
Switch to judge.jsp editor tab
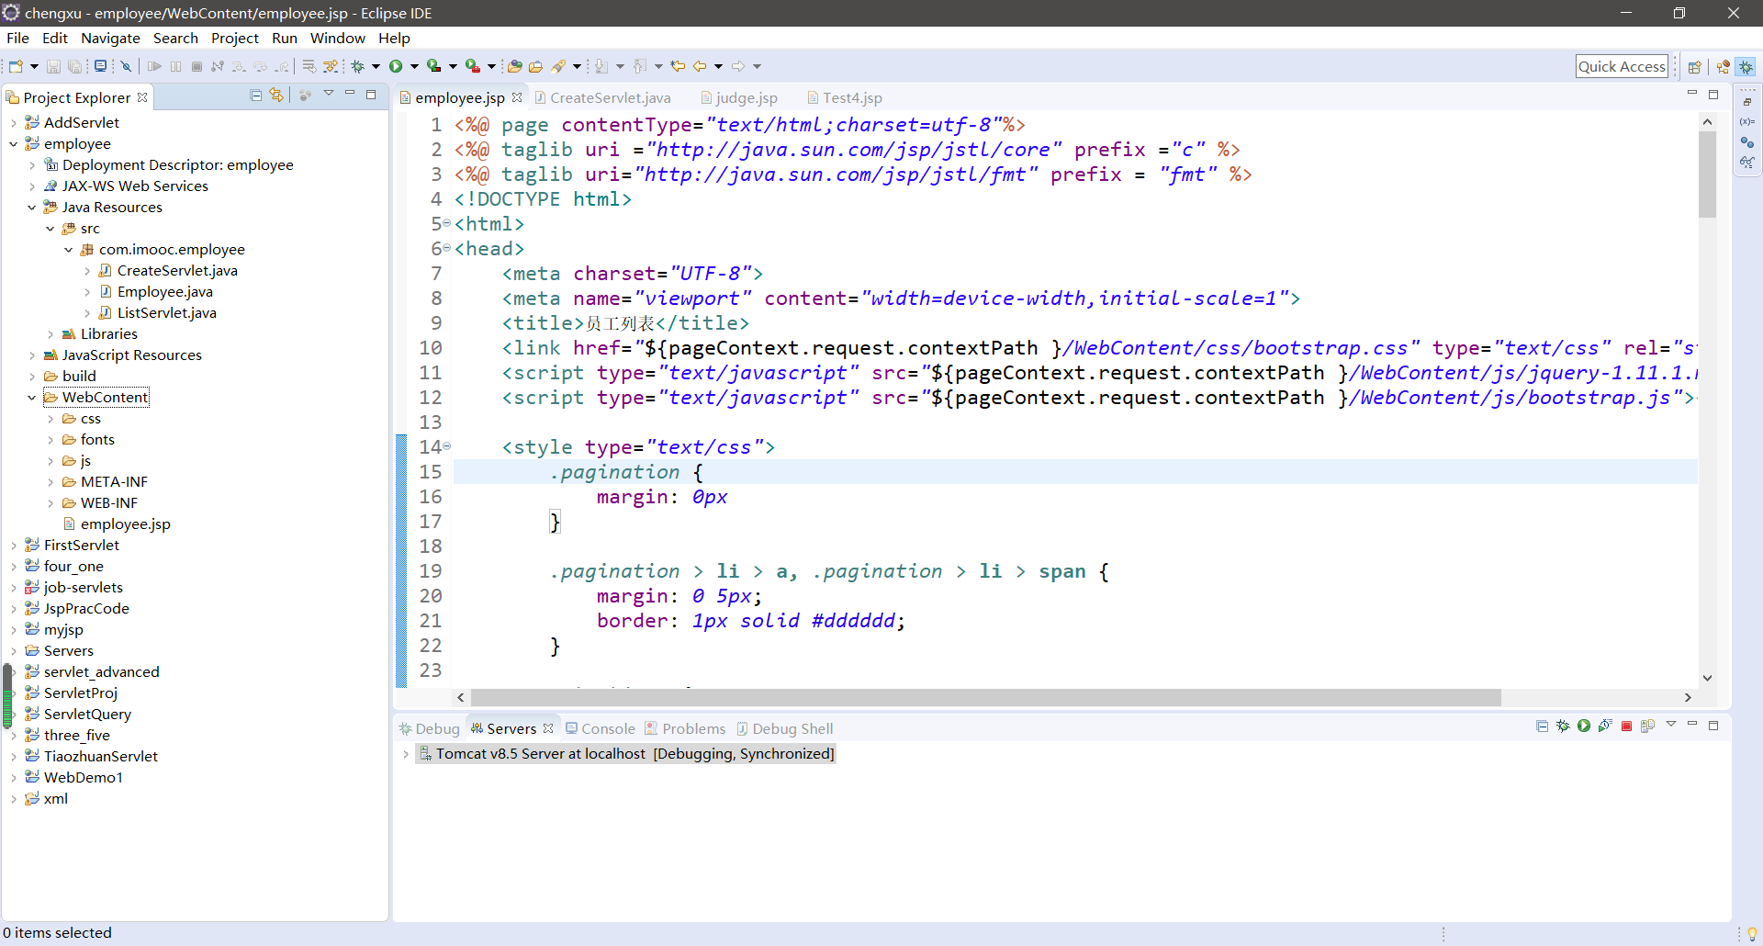click(739, 97)
